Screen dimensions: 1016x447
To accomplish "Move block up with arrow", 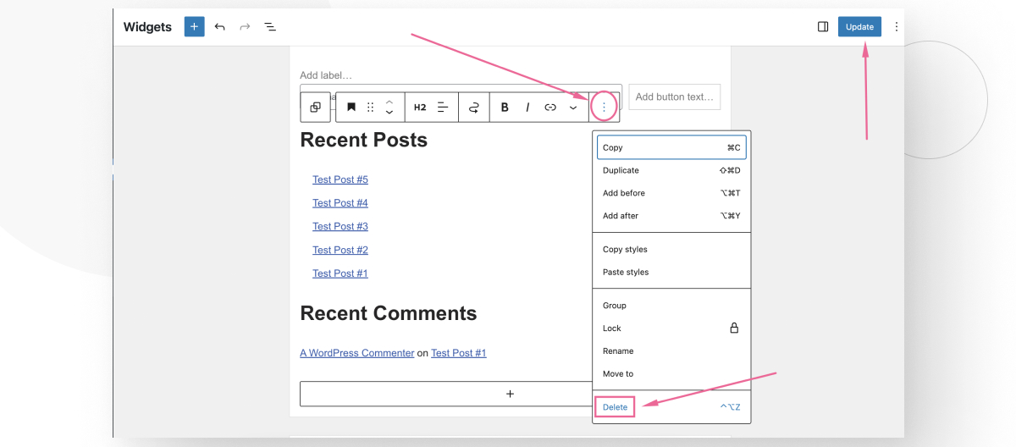I will (389, 102).
